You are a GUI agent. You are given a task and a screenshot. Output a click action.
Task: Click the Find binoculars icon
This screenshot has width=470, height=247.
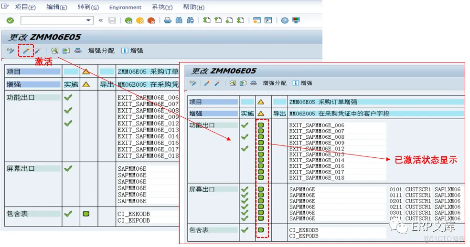179,21
